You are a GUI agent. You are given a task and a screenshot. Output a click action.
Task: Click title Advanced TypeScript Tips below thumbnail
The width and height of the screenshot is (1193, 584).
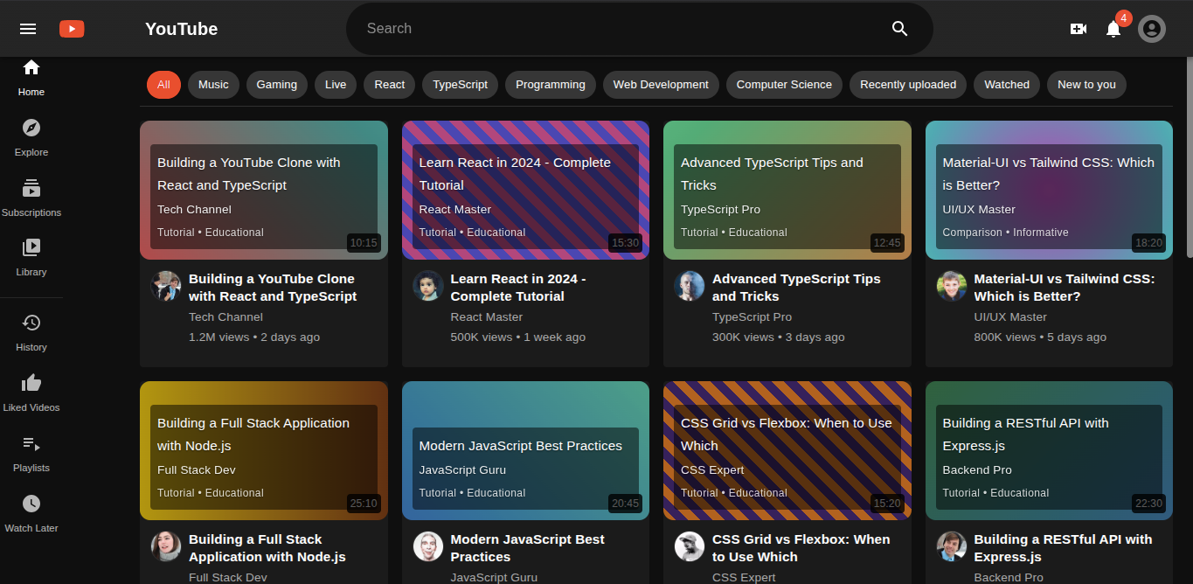796,288
